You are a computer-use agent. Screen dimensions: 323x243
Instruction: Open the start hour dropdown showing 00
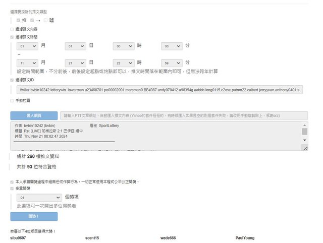point(124,46)
